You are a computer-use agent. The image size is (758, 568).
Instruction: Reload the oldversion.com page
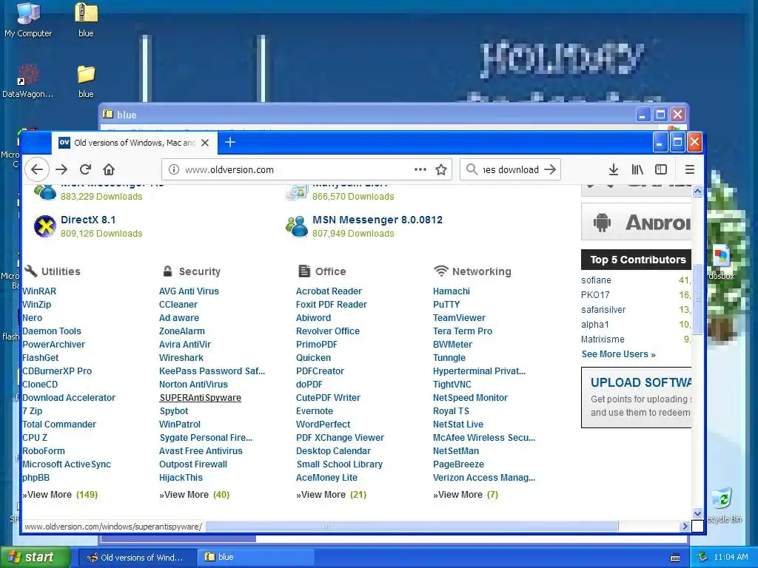pyautogui.click(x=86, y=169)
